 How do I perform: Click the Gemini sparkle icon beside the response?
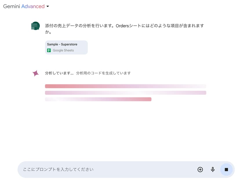[x=35, y=73]
